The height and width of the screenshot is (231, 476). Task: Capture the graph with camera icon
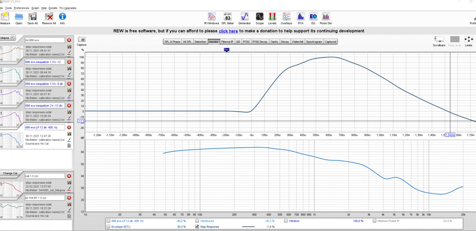82,39
